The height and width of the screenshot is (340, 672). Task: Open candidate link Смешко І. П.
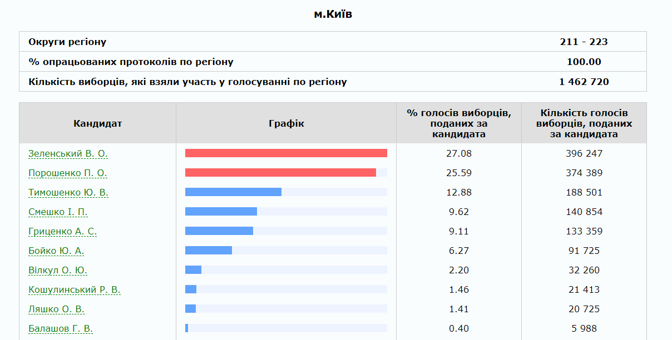click(58, 212)
